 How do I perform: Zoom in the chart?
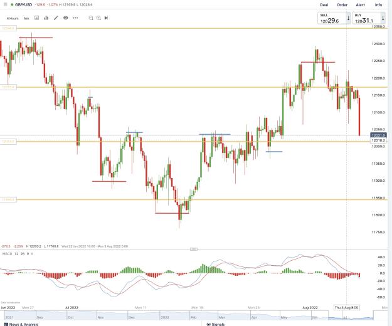(x=98, y=18)
